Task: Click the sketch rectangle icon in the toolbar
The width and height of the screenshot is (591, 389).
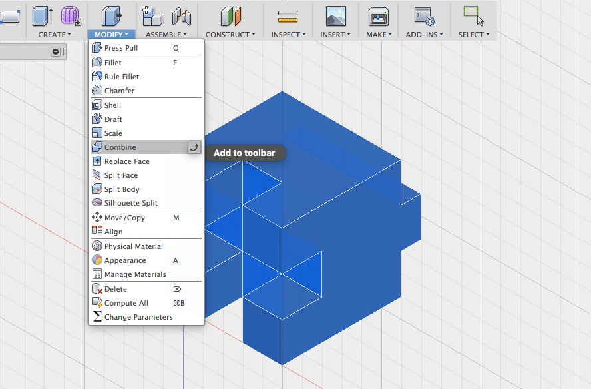Action: pyautogui.click(x=10, y=17)
